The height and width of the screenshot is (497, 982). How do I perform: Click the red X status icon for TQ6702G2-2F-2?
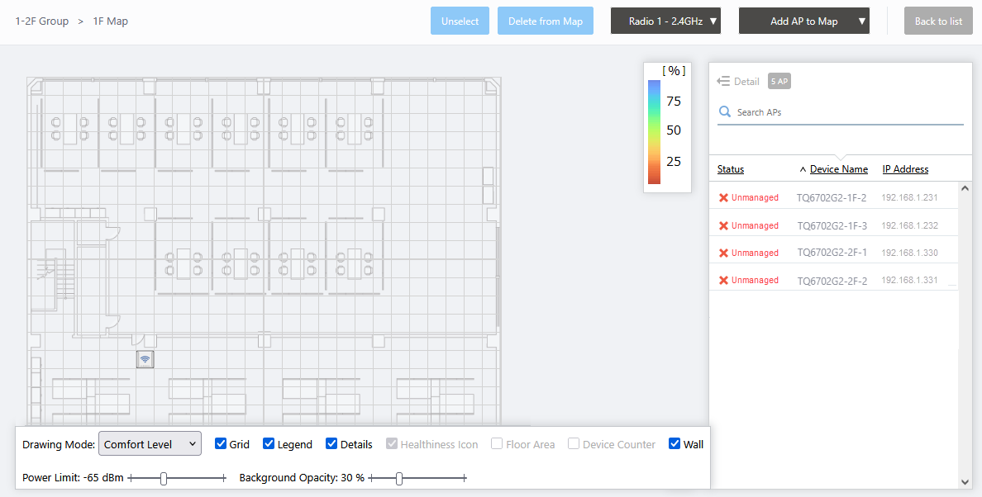(723, 281)
